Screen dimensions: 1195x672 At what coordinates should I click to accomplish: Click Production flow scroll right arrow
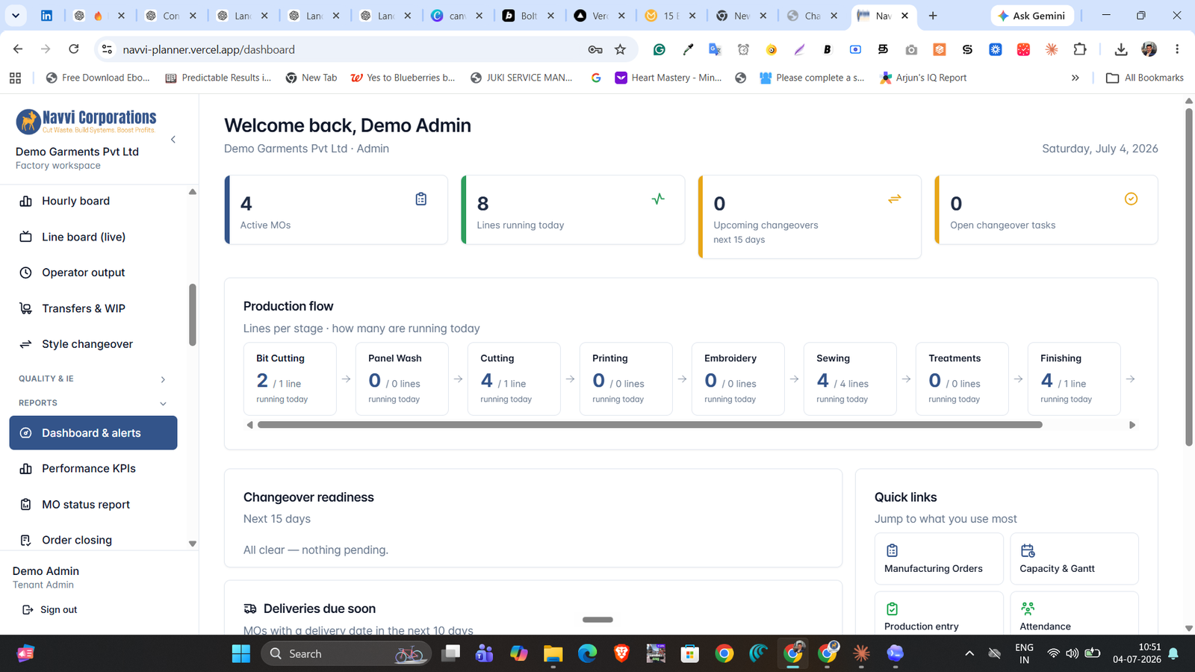pos(1132,425)
